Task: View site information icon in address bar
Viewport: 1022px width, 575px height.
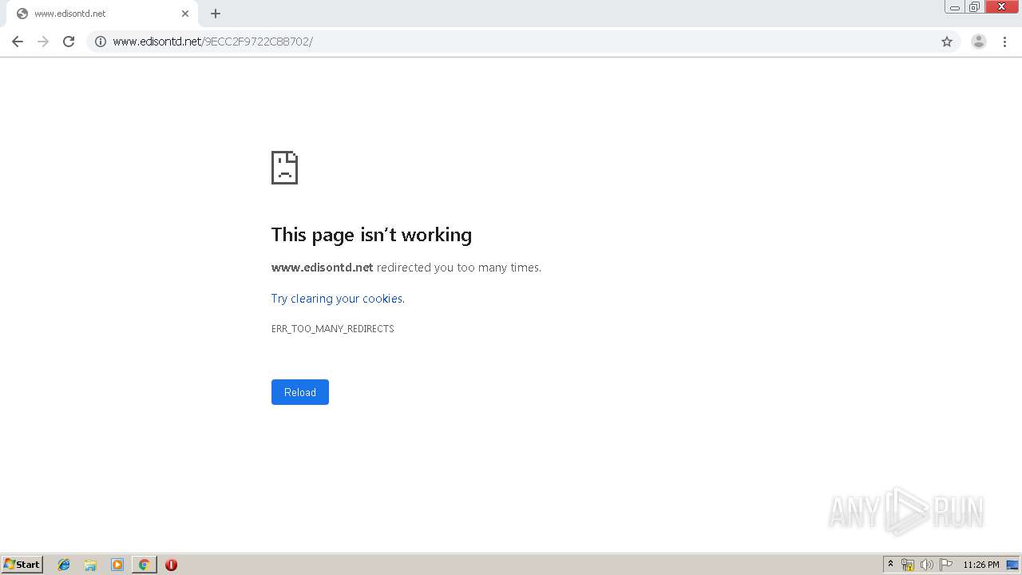Action: (101, 42)
